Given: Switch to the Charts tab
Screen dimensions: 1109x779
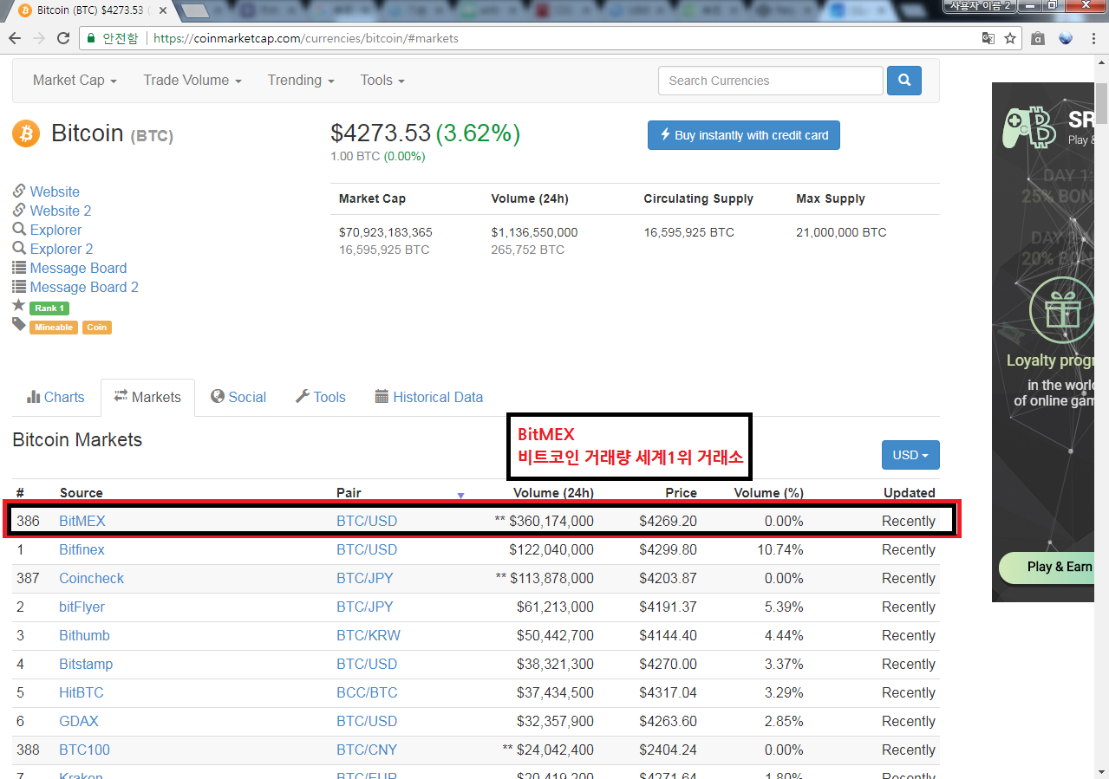Looking at the screenshot, I should pyautogui.click(x=55, y=397).
